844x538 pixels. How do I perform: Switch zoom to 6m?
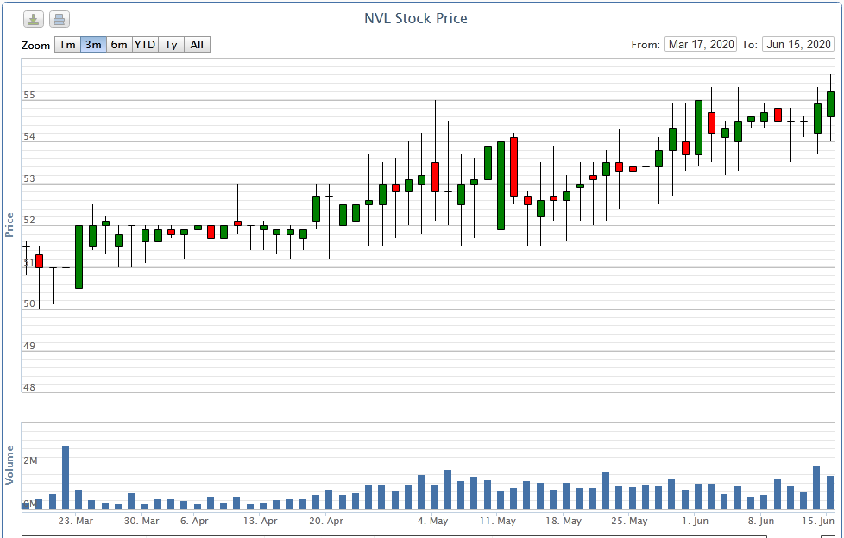(x=119, y=45)
